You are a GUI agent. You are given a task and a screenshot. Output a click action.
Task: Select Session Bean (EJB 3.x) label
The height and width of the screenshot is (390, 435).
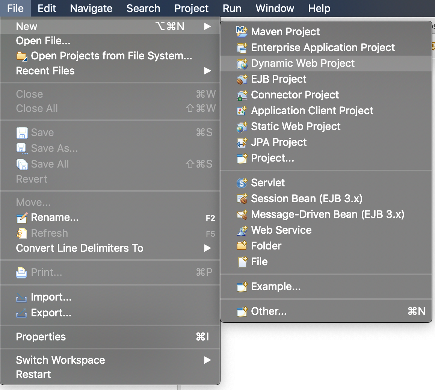pyautogui.click(x=307, y=199)
